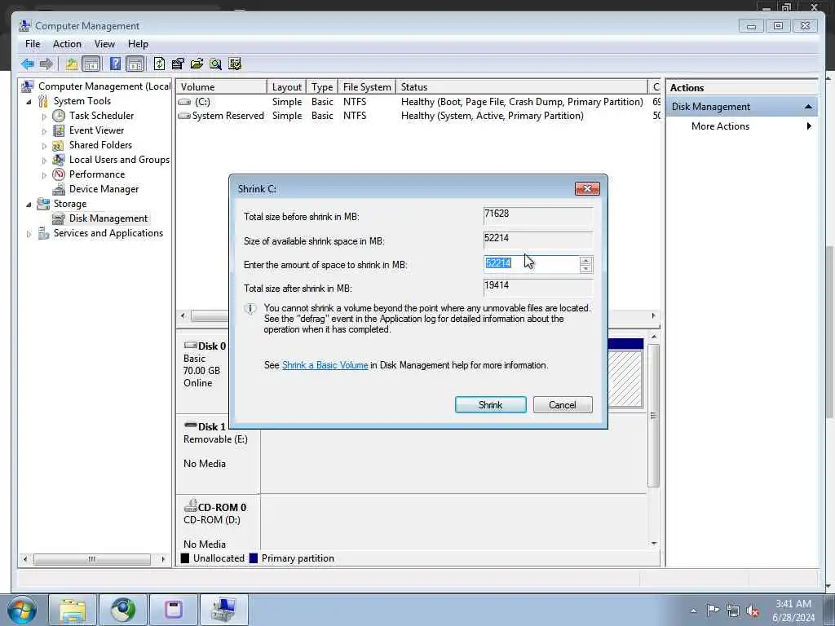835x626 pixels.
Task: Click the shrink amount input field
Action: click(x=532, y=264)
